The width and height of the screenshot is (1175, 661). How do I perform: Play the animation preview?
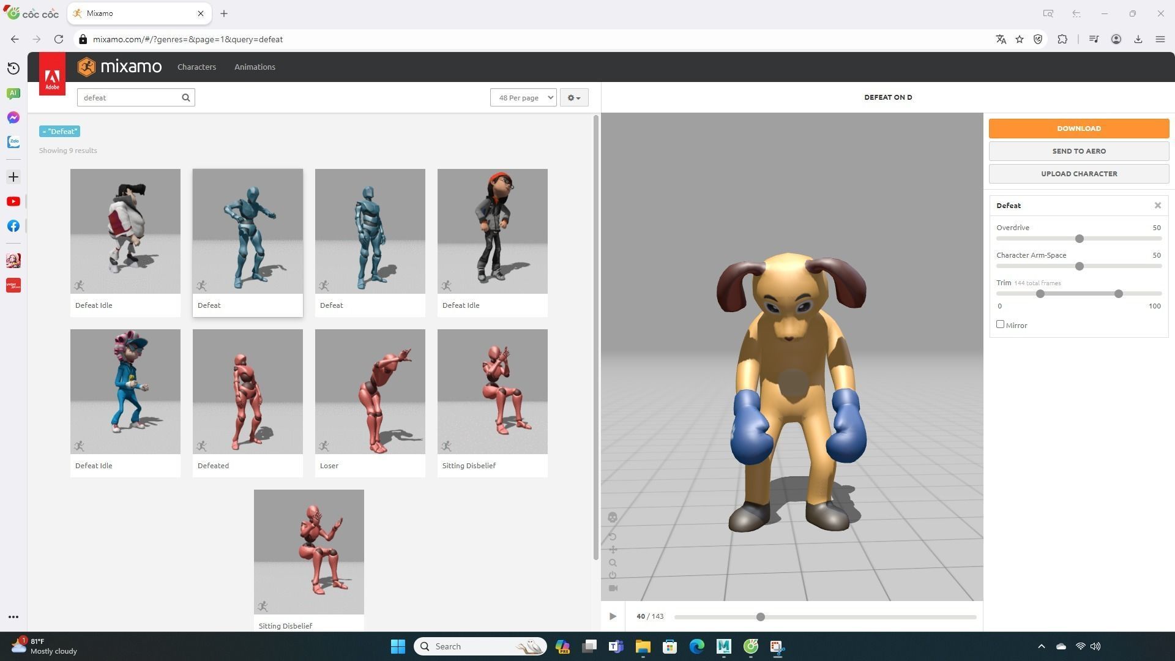tap(613, 616)
